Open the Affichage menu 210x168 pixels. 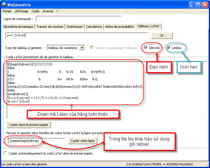pyautogui.click(x=21, y=11)
